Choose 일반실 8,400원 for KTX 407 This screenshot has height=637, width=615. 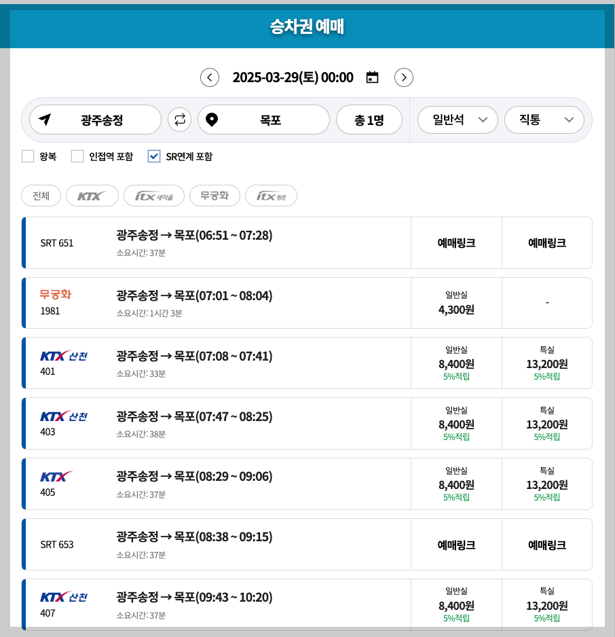coord(456,604)
